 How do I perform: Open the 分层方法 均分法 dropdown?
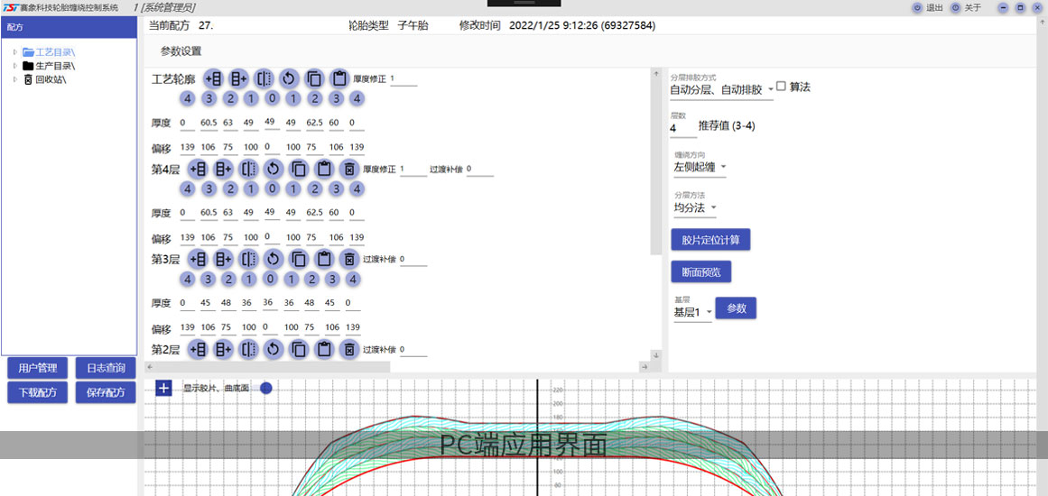pos(694,207)
